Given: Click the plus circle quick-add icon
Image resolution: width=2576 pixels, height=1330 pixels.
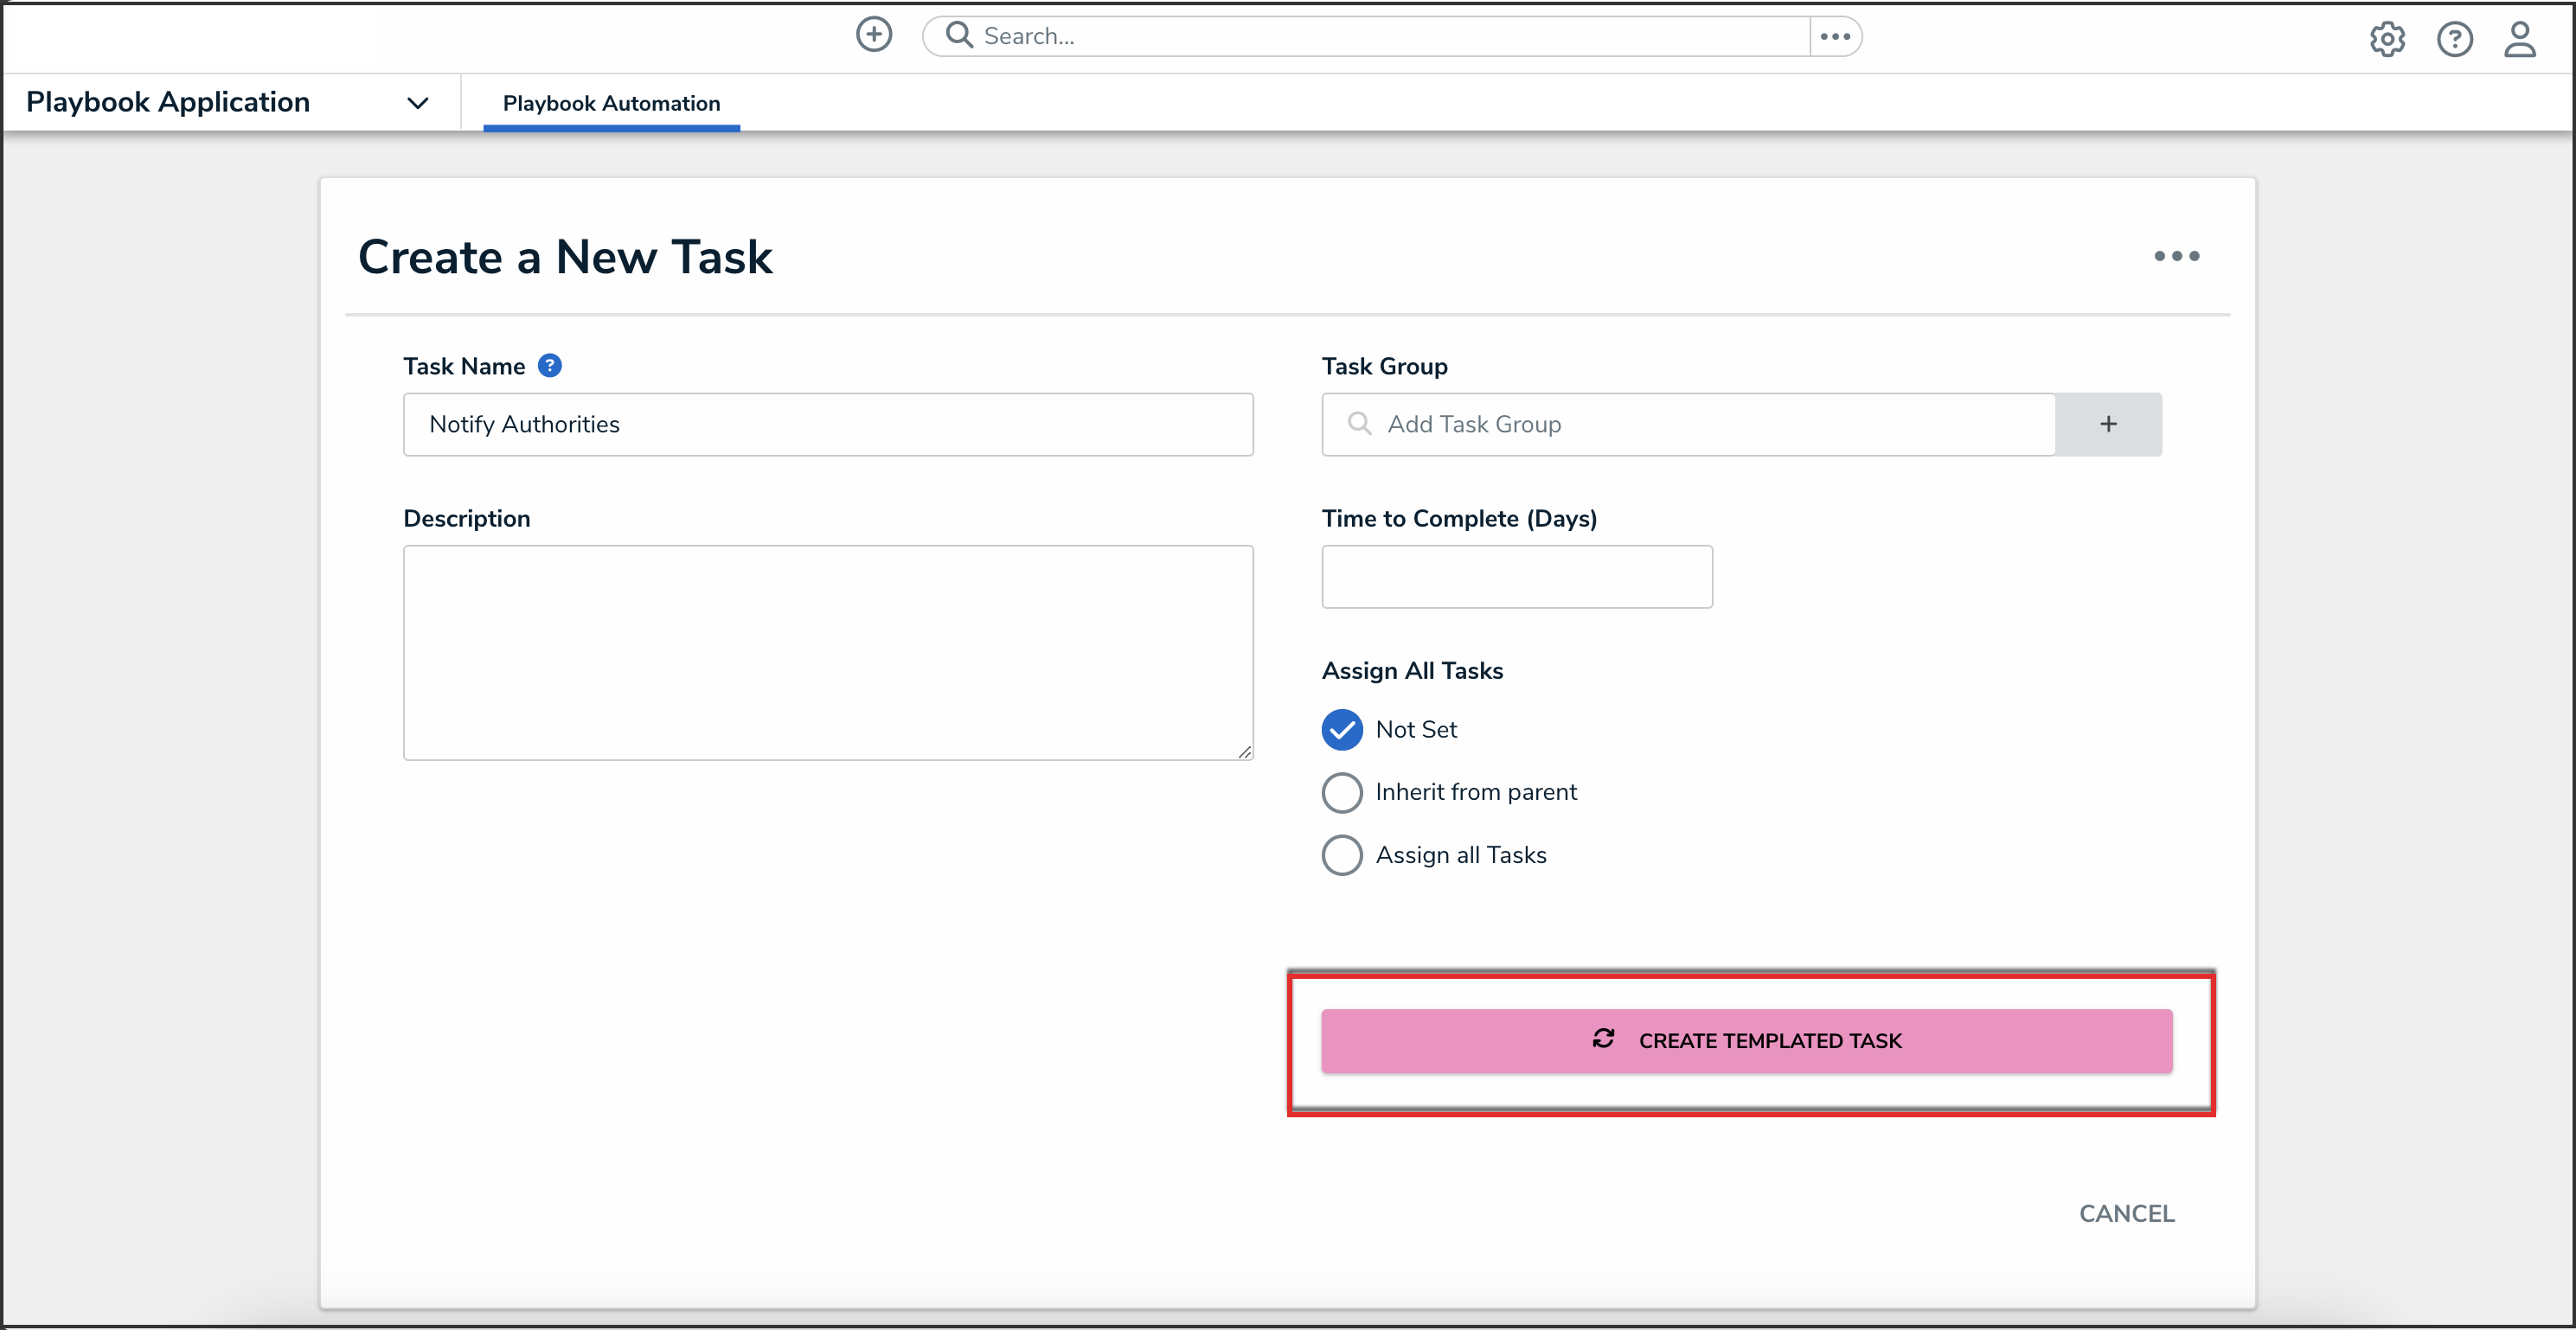Looking at the screenshot, I should point(873,35).
